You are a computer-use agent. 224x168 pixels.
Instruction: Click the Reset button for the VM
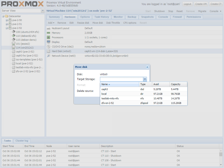[179, 11]
